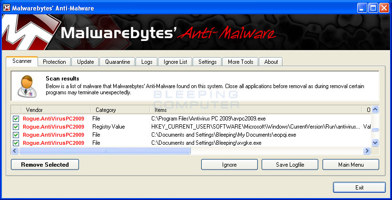
Task: Switch to the Update tab
Action: (x=85, y=62)
